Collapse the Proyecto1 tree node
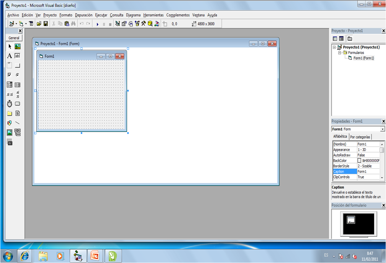386x263 pixels. click(x=334, y=47)
